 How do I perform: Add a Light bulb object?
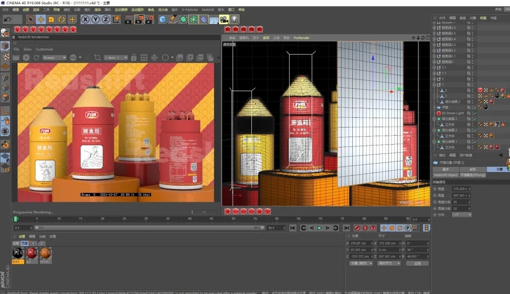[x=234, y=19]
